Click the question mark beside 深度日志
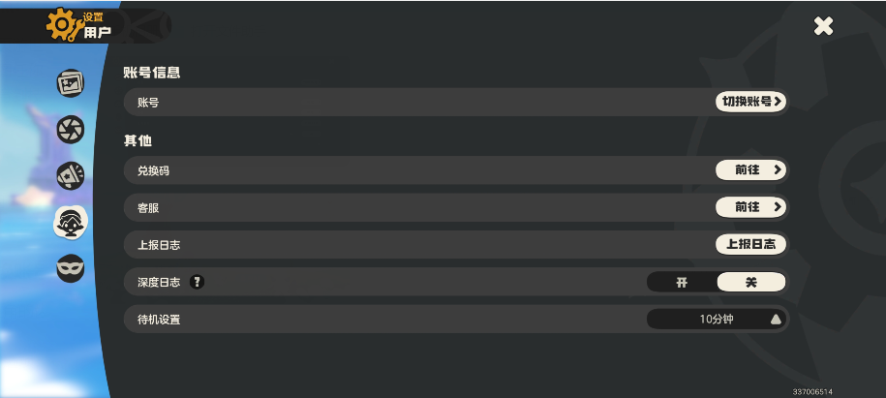886x398 pixels. [x=197, y=282]
